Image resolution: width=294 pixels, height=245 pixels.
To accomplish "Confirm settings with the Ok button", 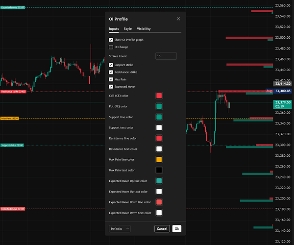I will [177, 229].
